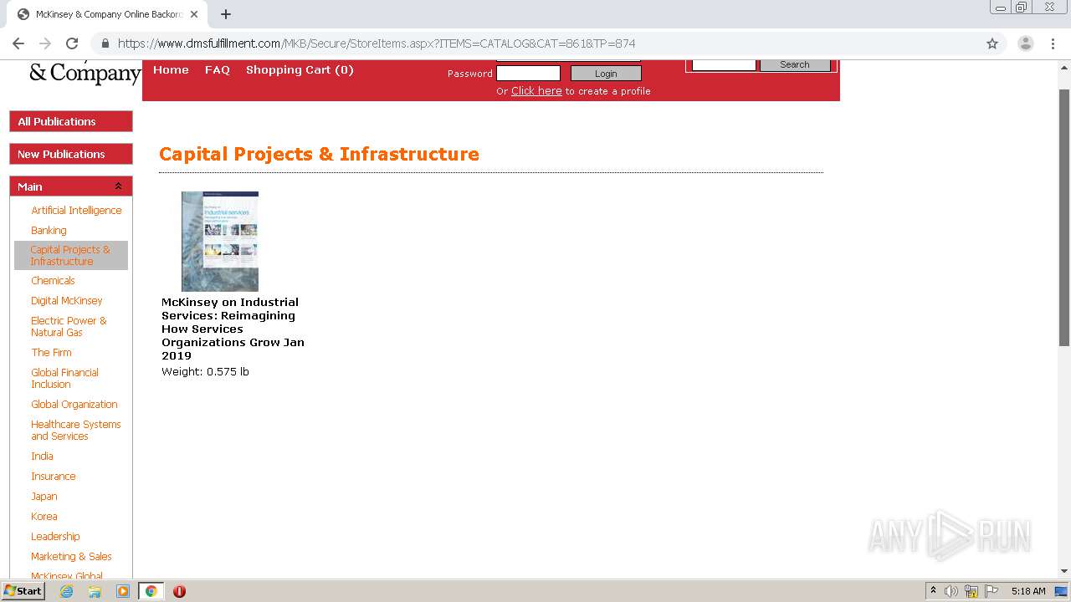The height and width of the screenshot is (602, 1071).
Task: Select Capital Projects & Infrastructure category
Action: point(70,255)
